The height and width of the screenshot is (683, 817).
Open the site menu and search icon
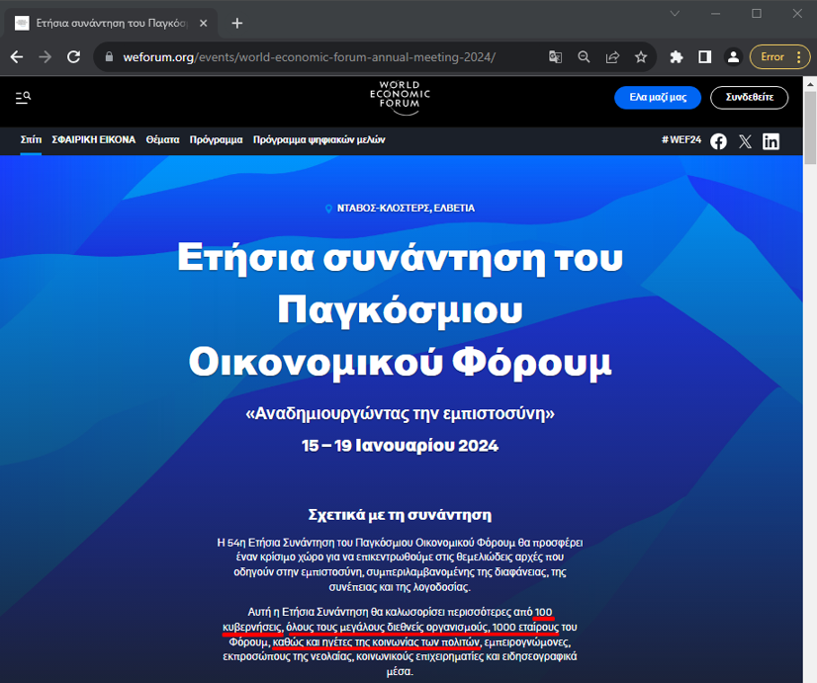(x=23, y=97)
